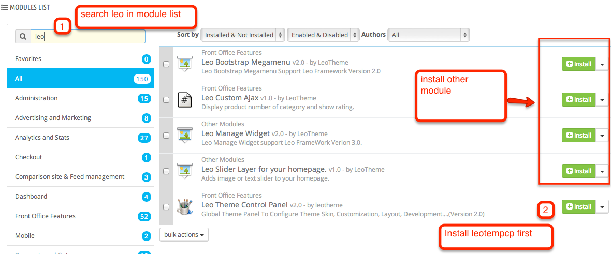Open the Checkout category
The height and width of the screenshot is (254, 611).
click(x=81, y=157)
